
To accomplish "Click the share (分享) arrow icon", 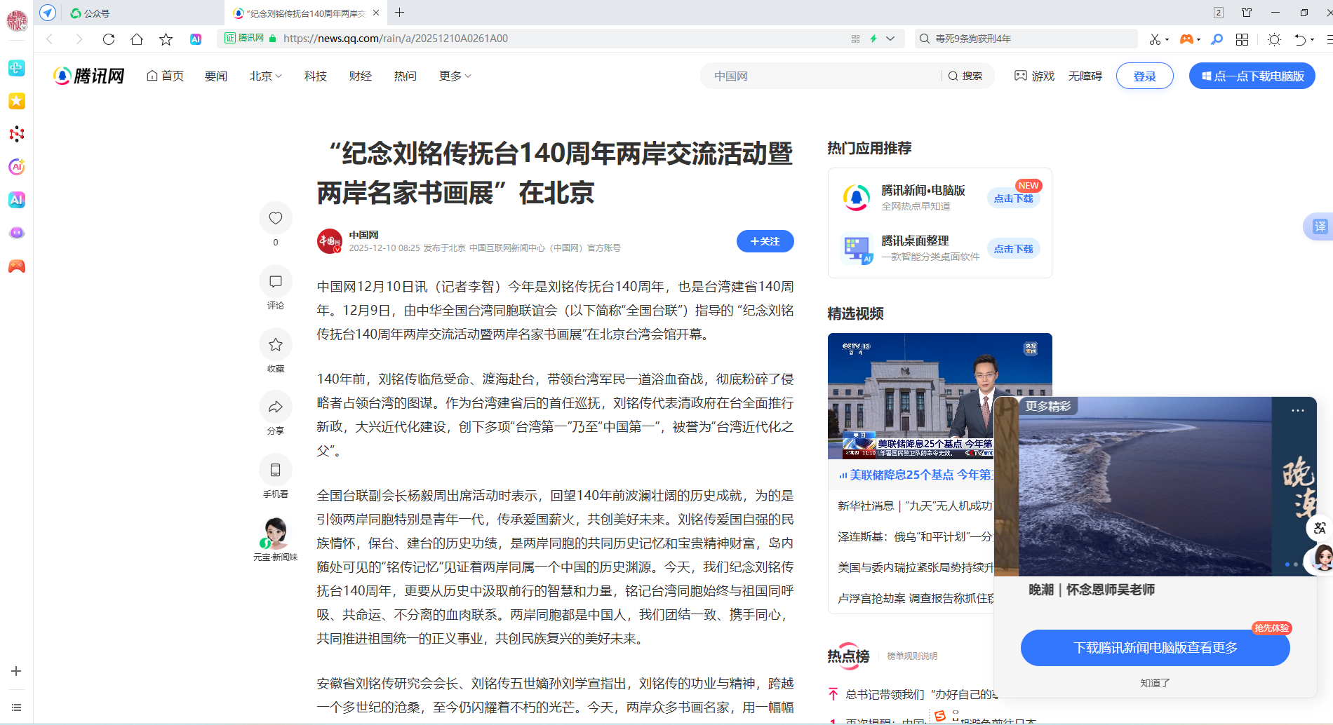I will pyautogui.click(x=275, y=407).
